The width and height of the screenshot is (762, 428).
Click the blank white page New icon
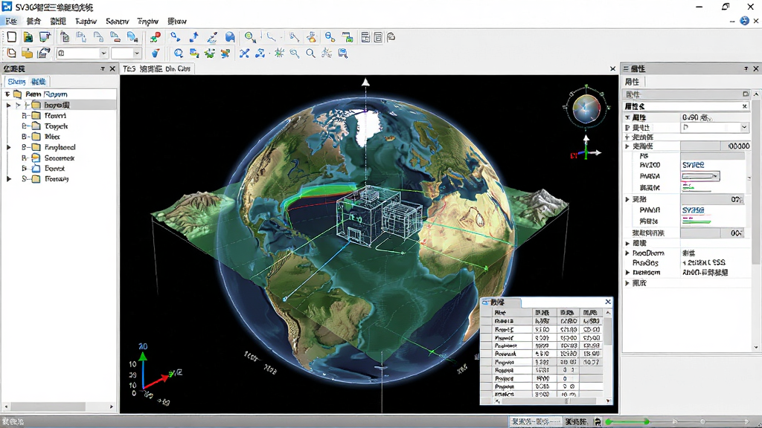tap(12, 37)
